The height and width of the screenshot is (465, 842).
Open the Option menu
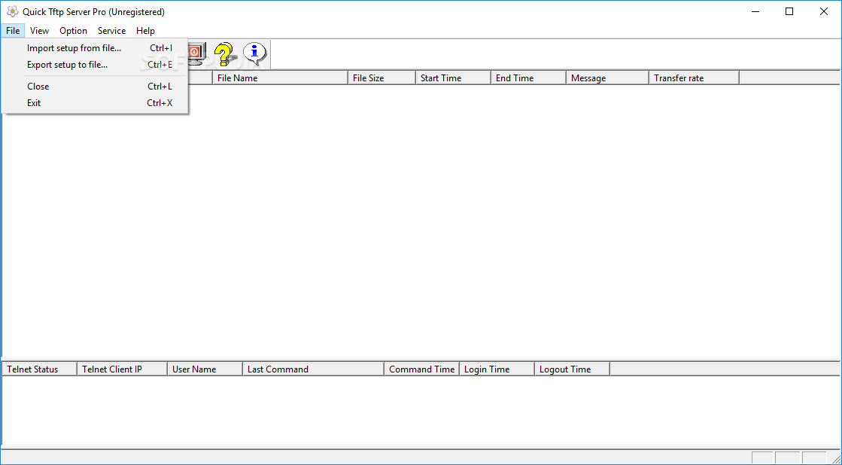point(73,31)
